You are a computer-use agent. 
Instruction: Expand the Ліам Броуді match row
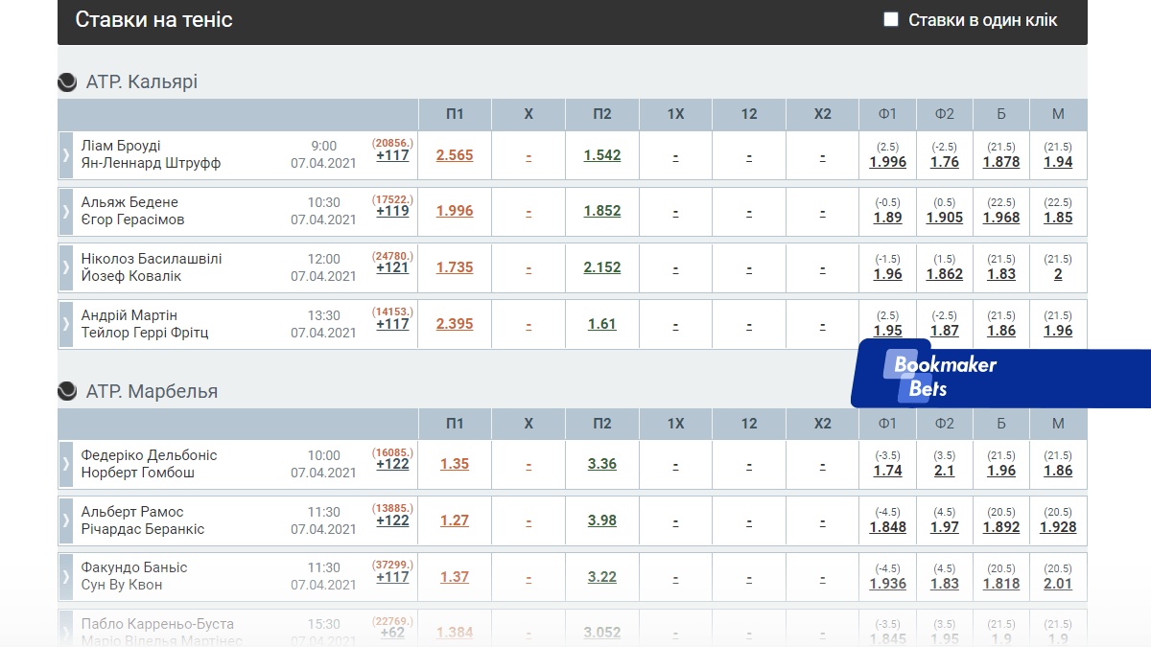(x=66, y=155)
